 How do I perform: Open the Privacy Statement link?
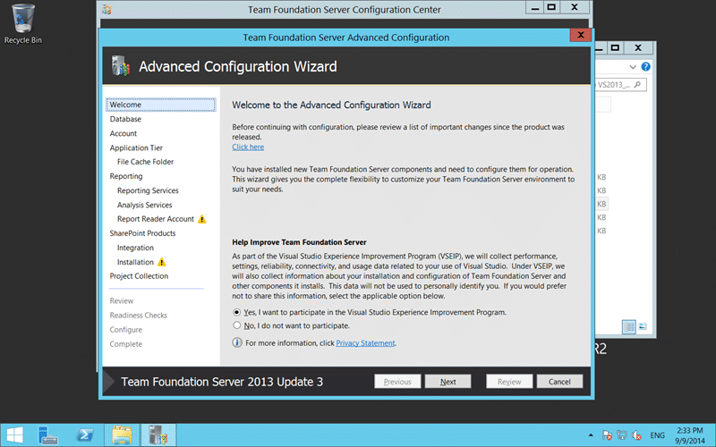pyautogui.click(x=365, y=343)
